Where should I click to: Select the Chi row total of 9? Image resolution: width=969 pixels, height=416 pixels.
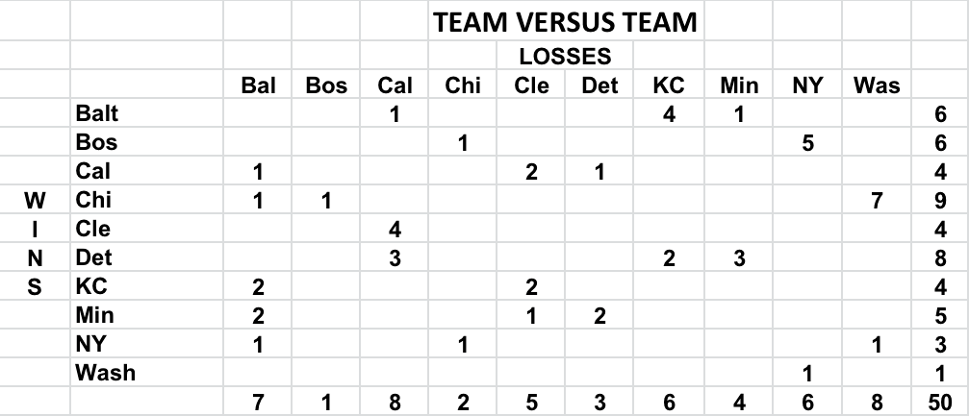[x=940, y=201]
